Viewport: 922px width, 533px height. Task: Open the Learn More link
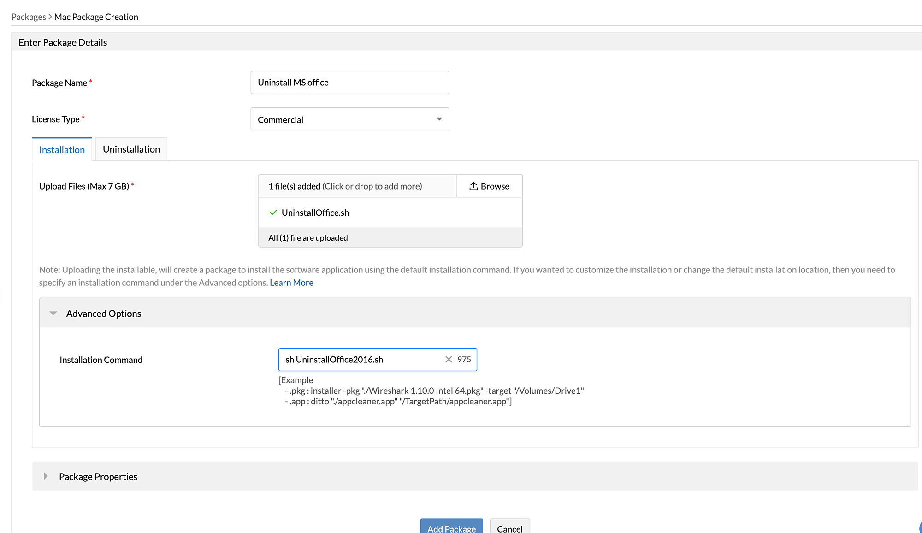pyautogui.click(x=291, y=283)
